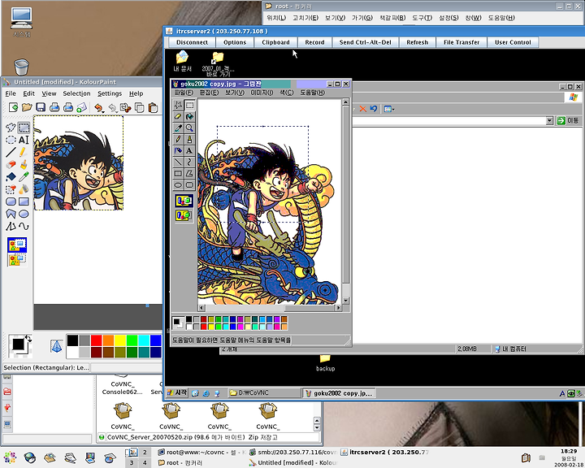Click the VNC Disconnect button
Image resolution: width=585 pixels, height=468 pixels.
(x=192, y=42)
